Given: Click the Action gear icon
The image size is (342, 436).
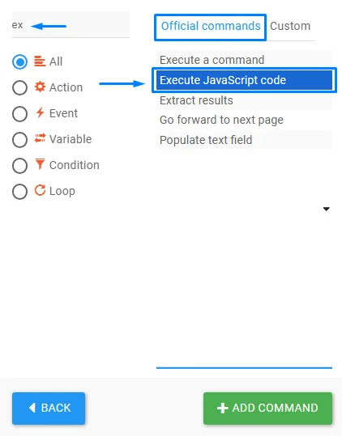Looking at the screenshot, I should click(40, 87).
